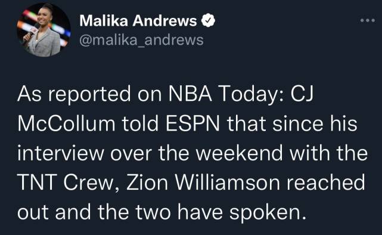Click the words "As reported" in tweet
This screenshot has height=235, width=382.
click(x=74, y=94)
